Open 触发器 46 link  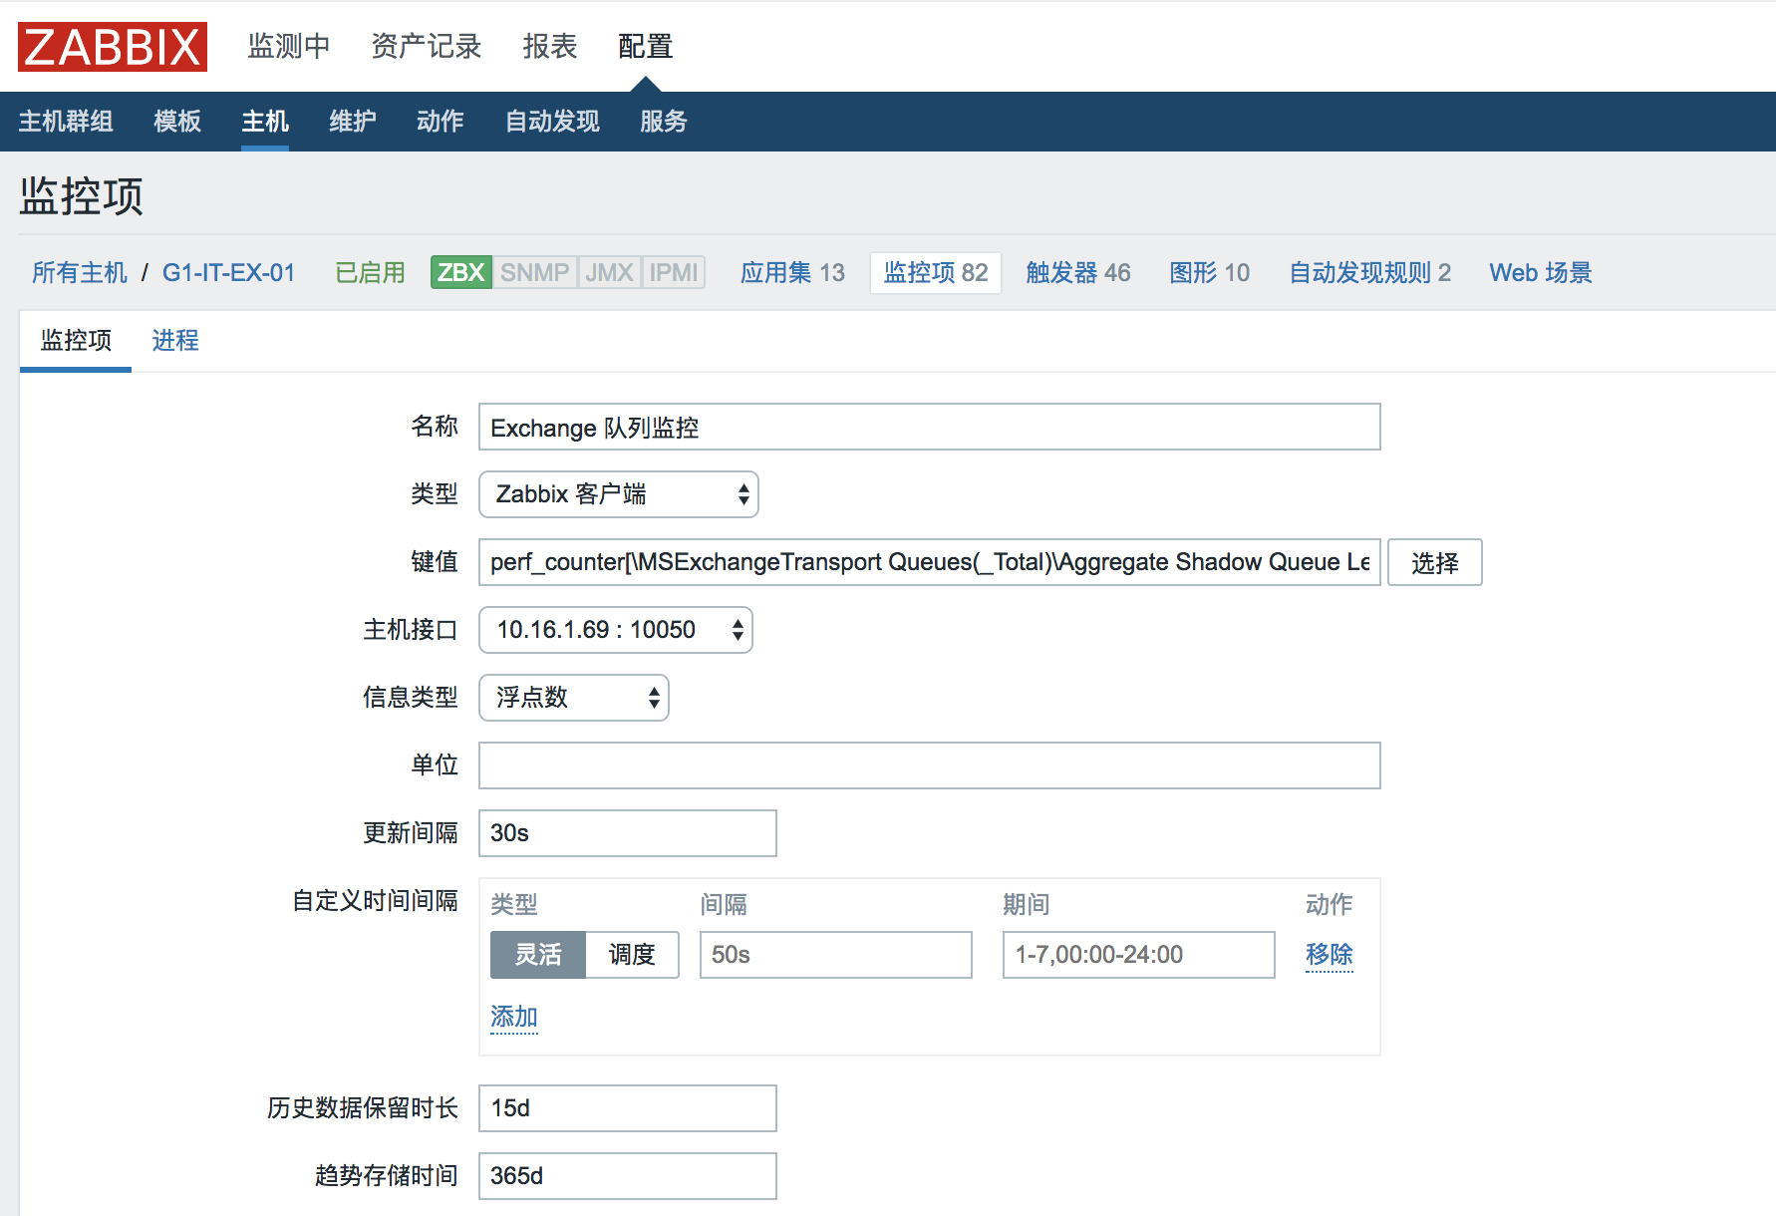pyautogui.click(x=1078, y=273)
